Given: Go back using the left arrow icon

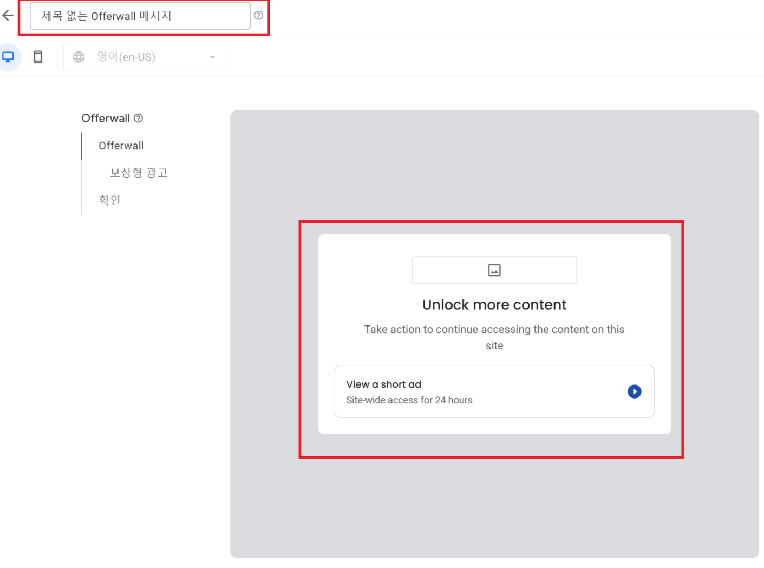Looking at the screenshot, I should 8,16.
